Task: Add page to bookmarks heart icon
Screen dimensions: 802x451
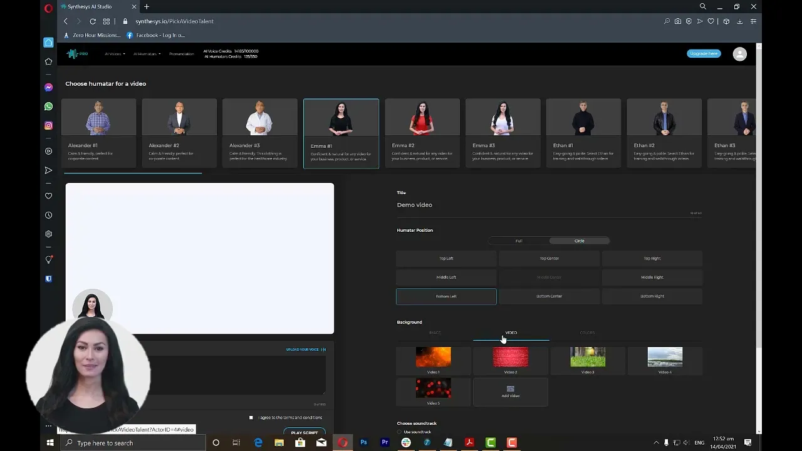Action: tap(711, 21)
